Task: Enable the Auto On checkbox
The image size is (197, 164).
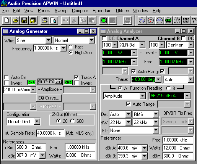Action: [7, 77]
